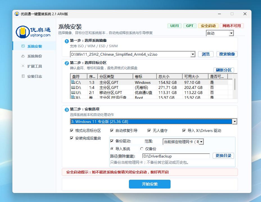Minimize the 优启通 window
This screenshot has height=202, width=261.
coord(219,14)
